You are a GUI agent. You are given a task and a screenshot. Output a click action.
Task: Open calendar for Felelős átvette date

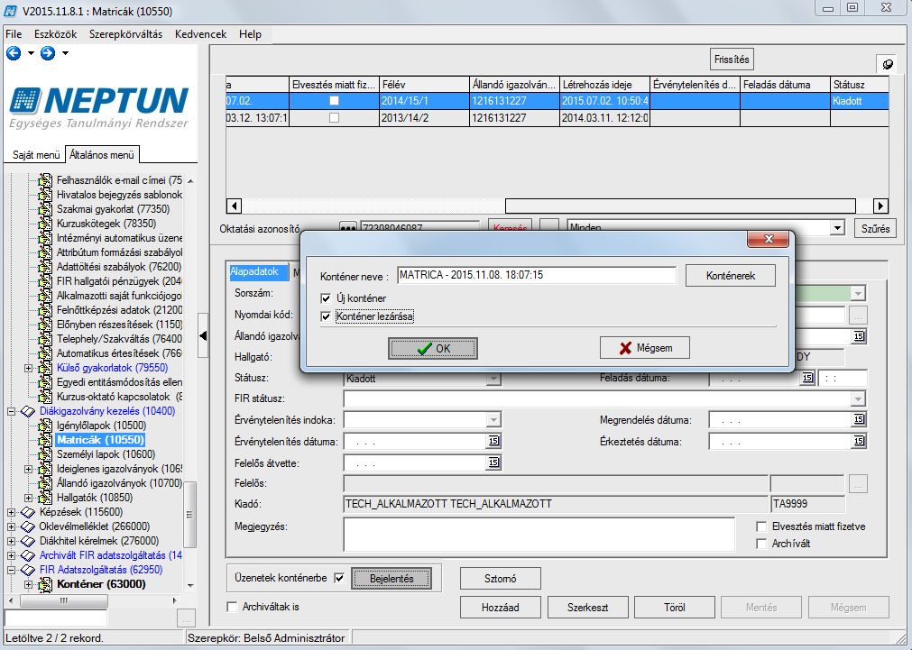click(493, 462)
